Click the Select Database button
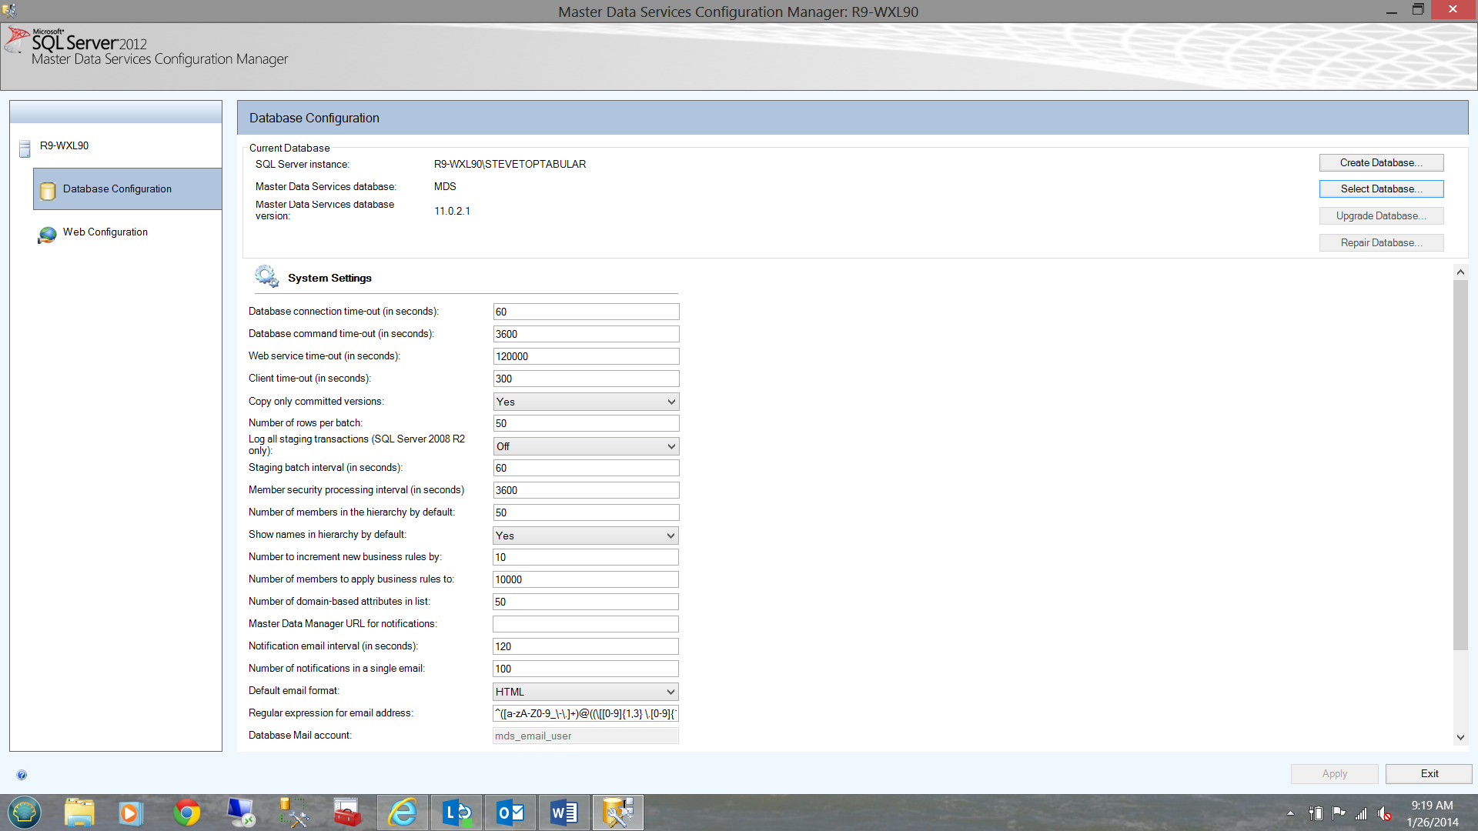 tap(1381, 189)
